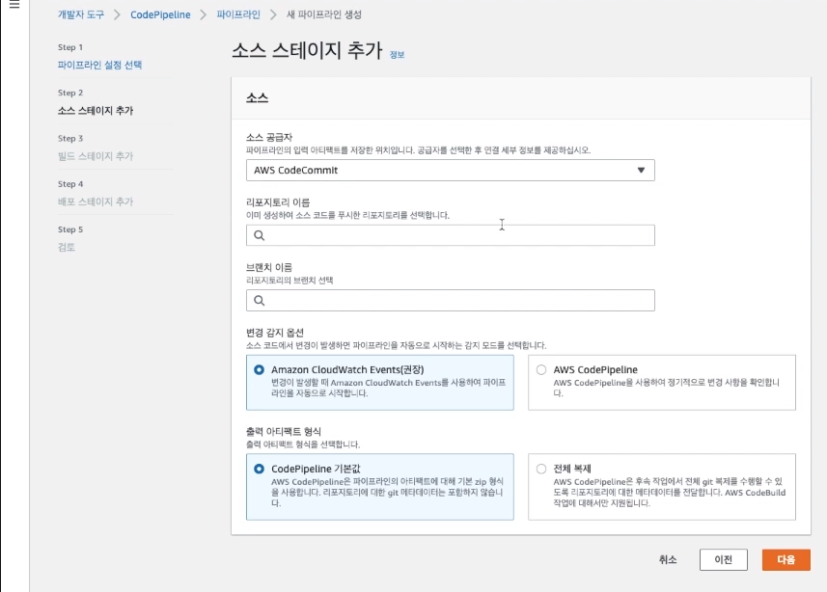
Task: Click 출력 아티팩트 형식 label
Action: [284, 431]
